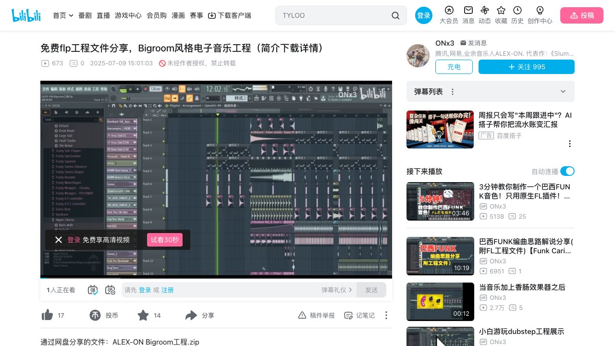Image resolution: width=615 pixels, height=346 pixels.
Task: Click the 试看30秒 button
Action: pos(165,240)
